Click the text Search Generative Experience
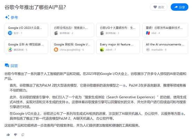This screenshot has width=192, height=140. (131, 97)
